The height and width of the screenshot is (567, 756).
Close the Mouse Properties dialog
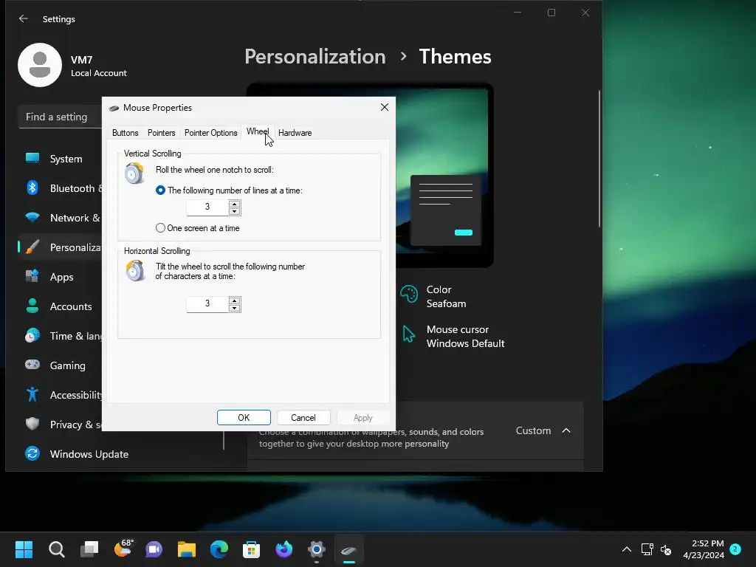(x=384, y=107)
